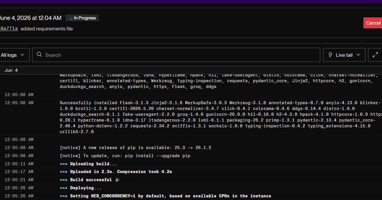
Task: Click the magnifier icon in Search box
Action: pyautogui.click(x=39, y=55)
